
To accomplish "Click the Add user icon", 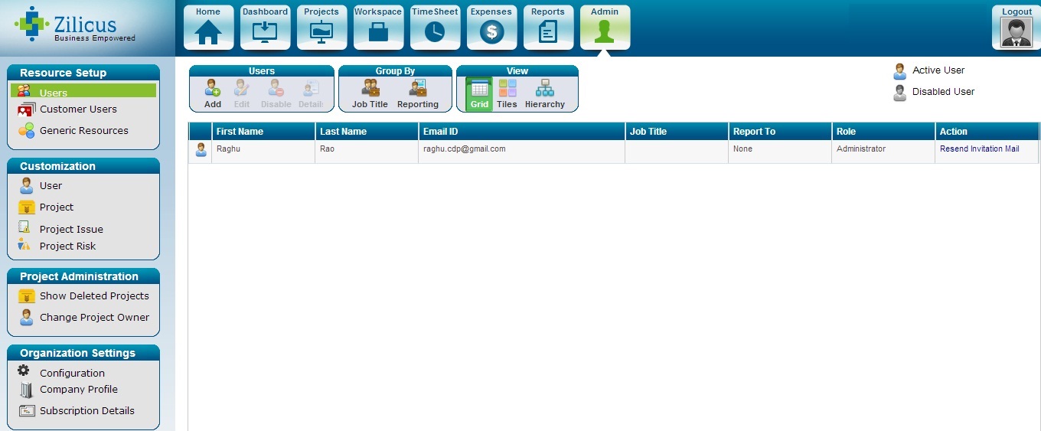I will 212,93.
